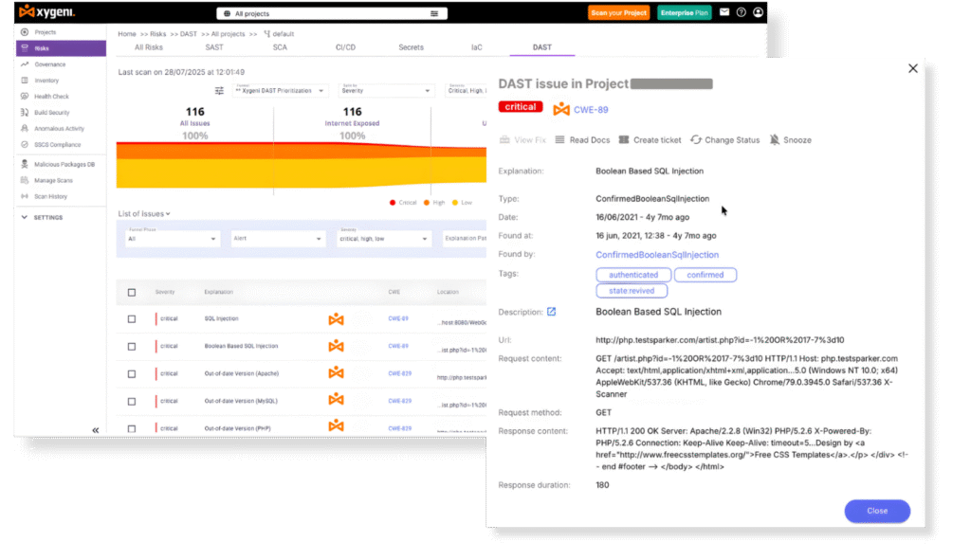This screenshot has width=971, height=560.
Task: Click the help question mark icon
Action: [x=742, y=12]
